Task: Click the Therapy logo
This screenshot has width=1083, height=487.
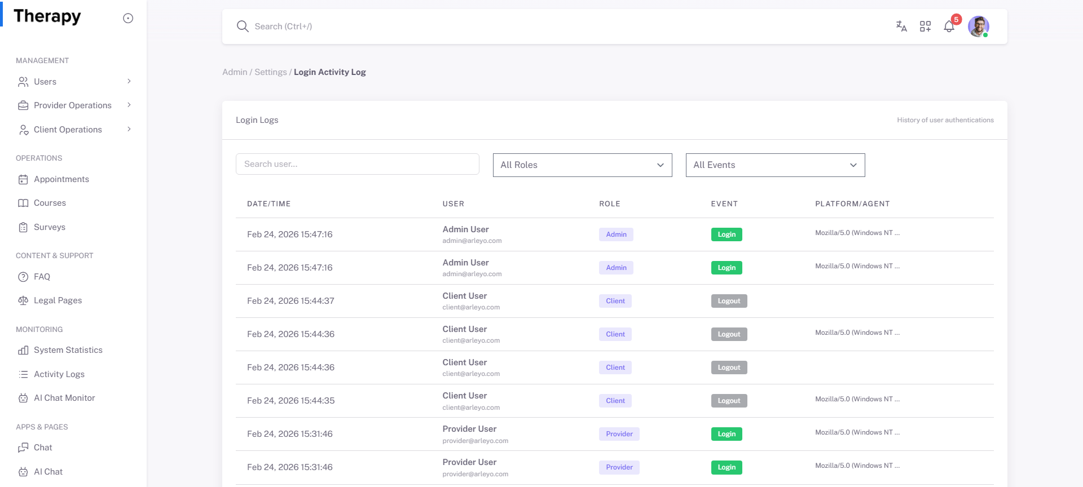Action: coord(47,17)
